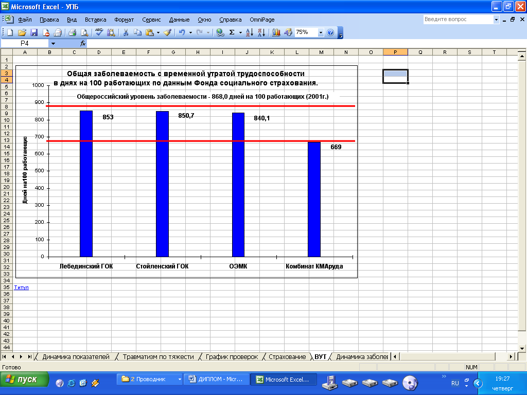Screen dimensions: 527x395
Task: Switch to the Страхование sheet tab
Action: click(287, 356)
